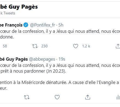Click the 230 retweet count

coord(44,46)
